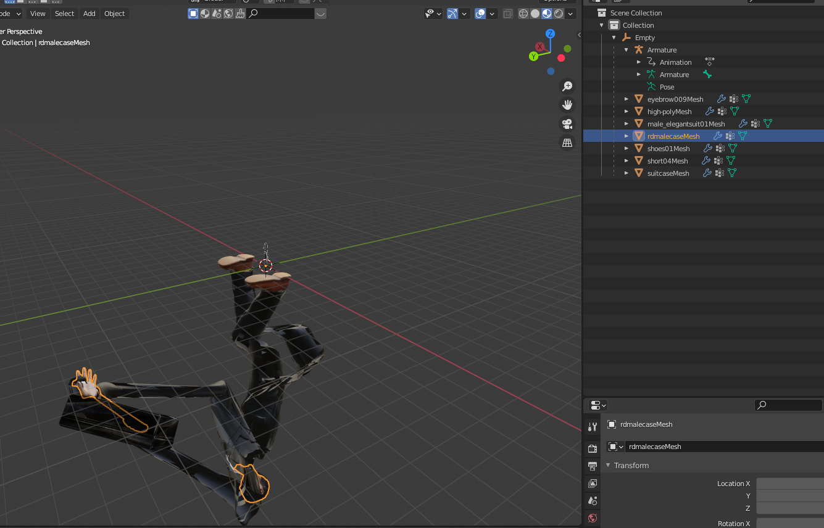This screenshot has height=528, width=824.
Task: Toggle the viewport gizmo display button
Action: pos(452,14)
